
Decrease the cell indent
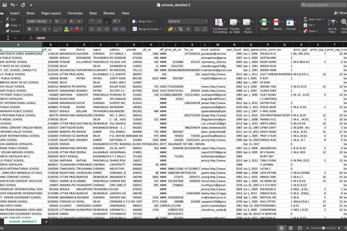[115, 29]
